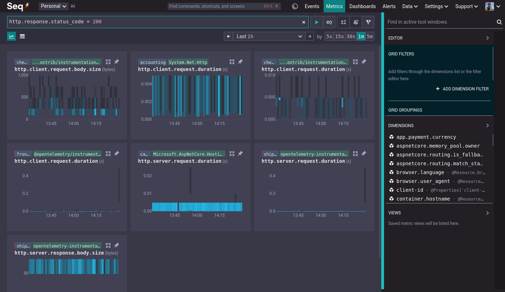Select the 5m grouping interval
This screenshot has width=505, height=292.
tap(370, 36)
